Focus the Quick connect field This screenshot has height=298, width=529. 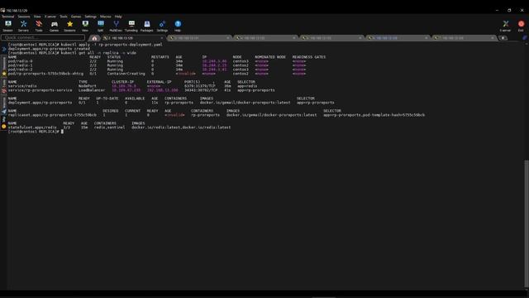pos(43,37)
